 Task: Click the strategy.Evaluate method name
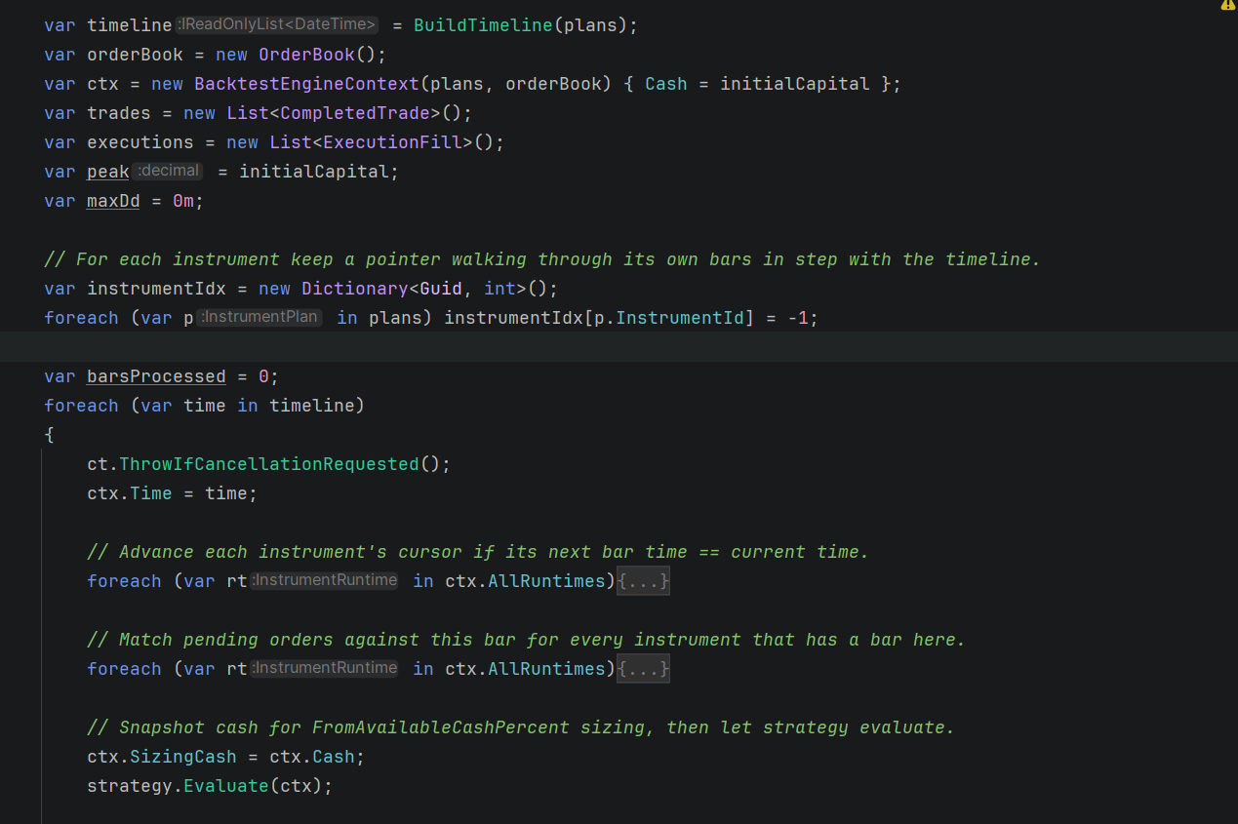coord(225,786)
